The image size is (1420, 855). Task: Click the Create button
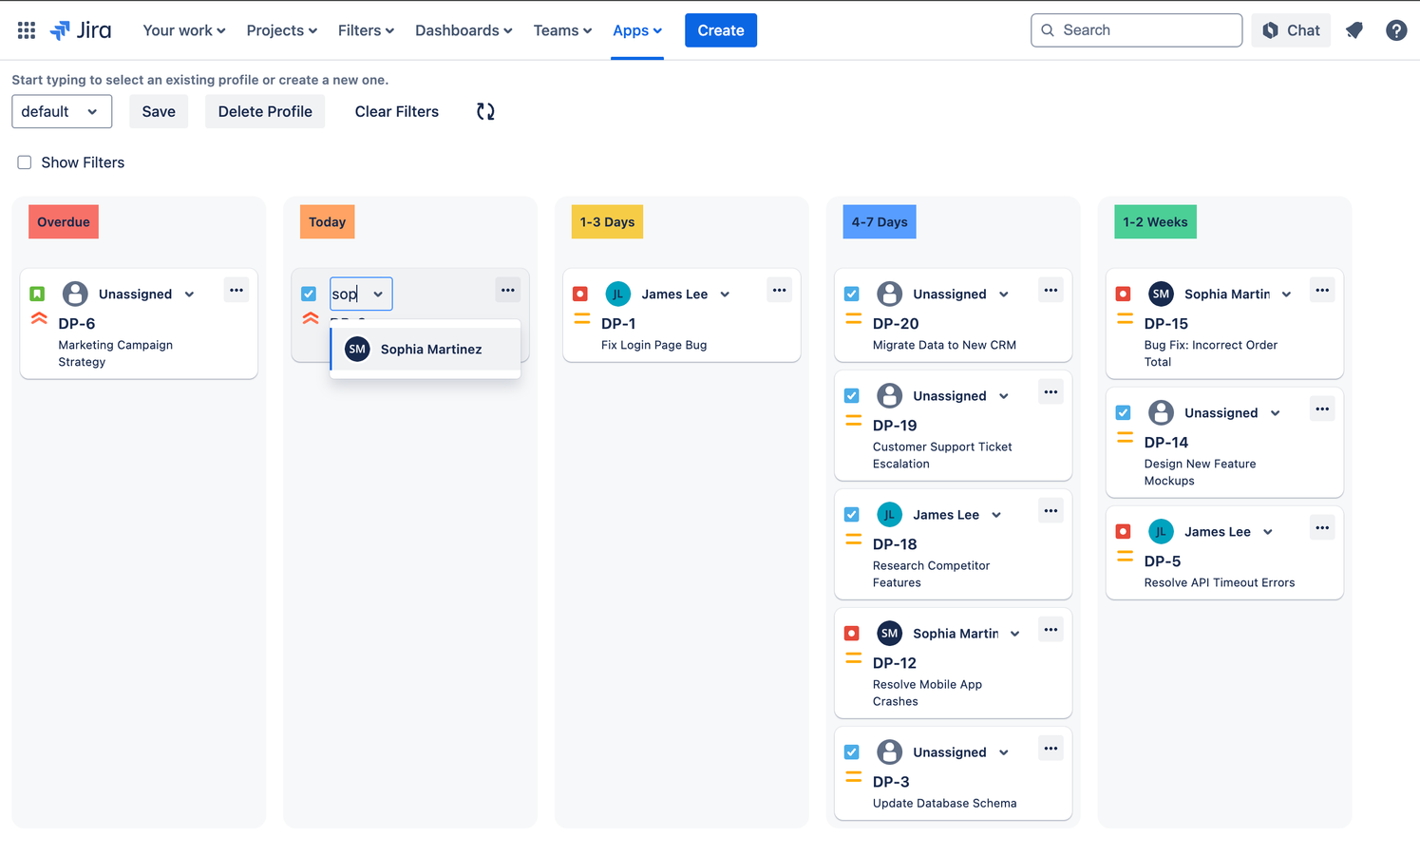721,30
